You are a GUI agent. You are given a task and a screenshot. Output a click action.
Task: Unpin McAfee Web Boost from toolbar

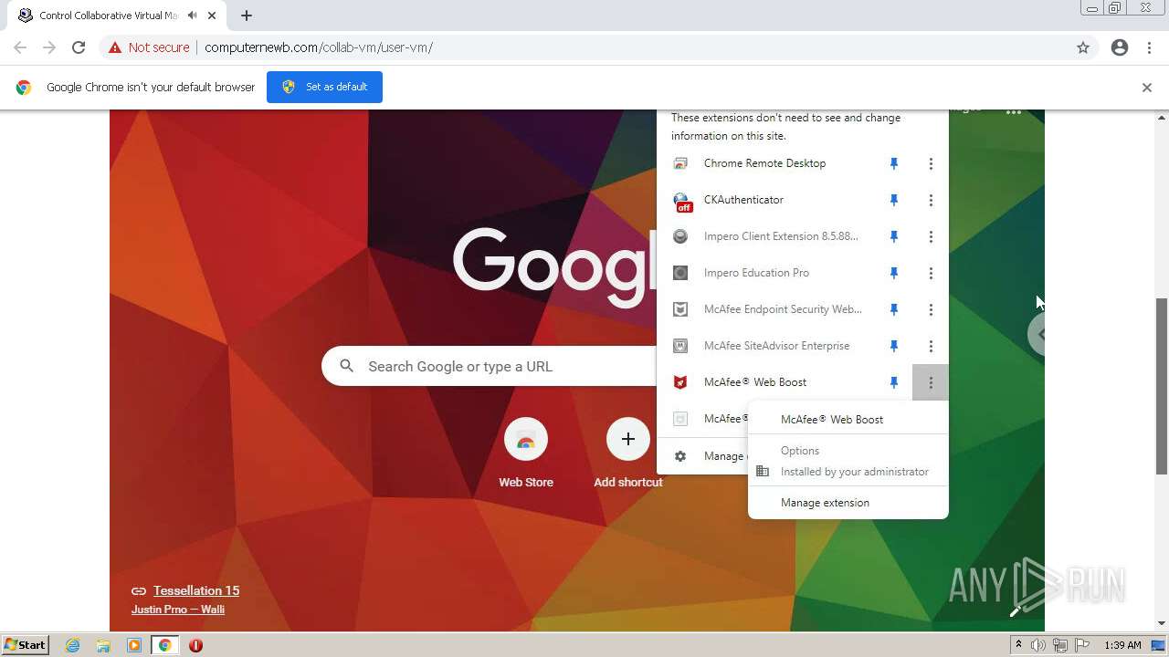point(894,382)
